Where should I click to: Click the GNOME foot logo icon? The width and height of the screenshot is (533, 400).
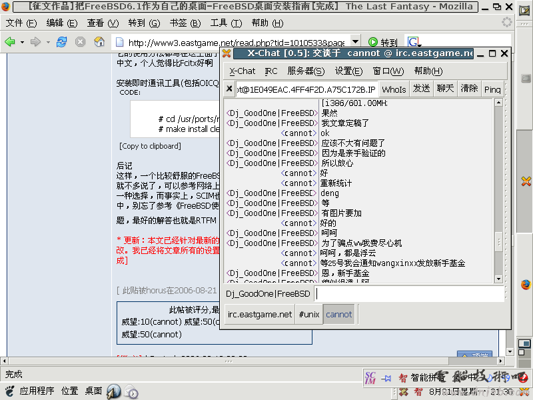point(9,391)
